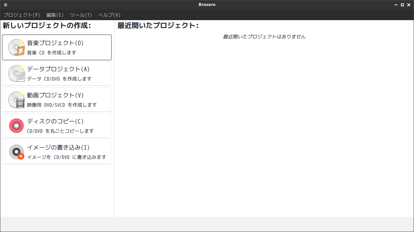Click the audio CD disc icon with music note

tap(16, 47)
